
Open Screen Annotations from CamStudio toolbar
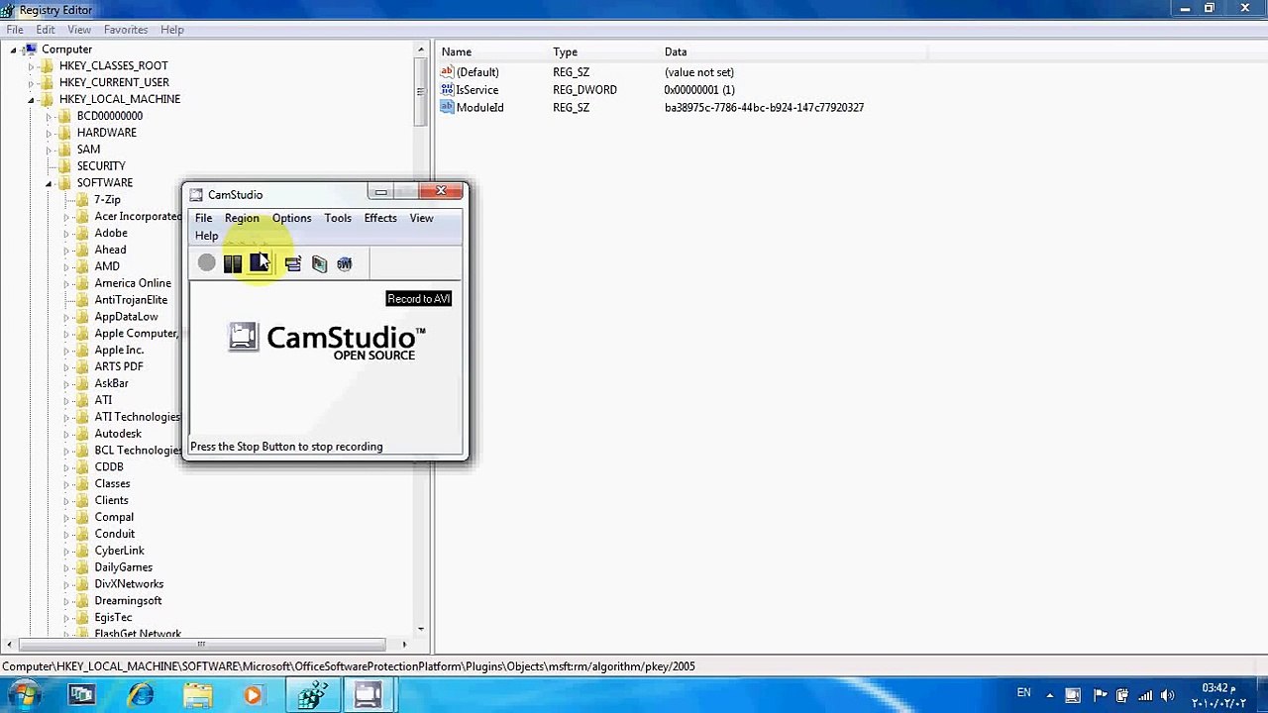pyautogui.click(x=319, y=263)
